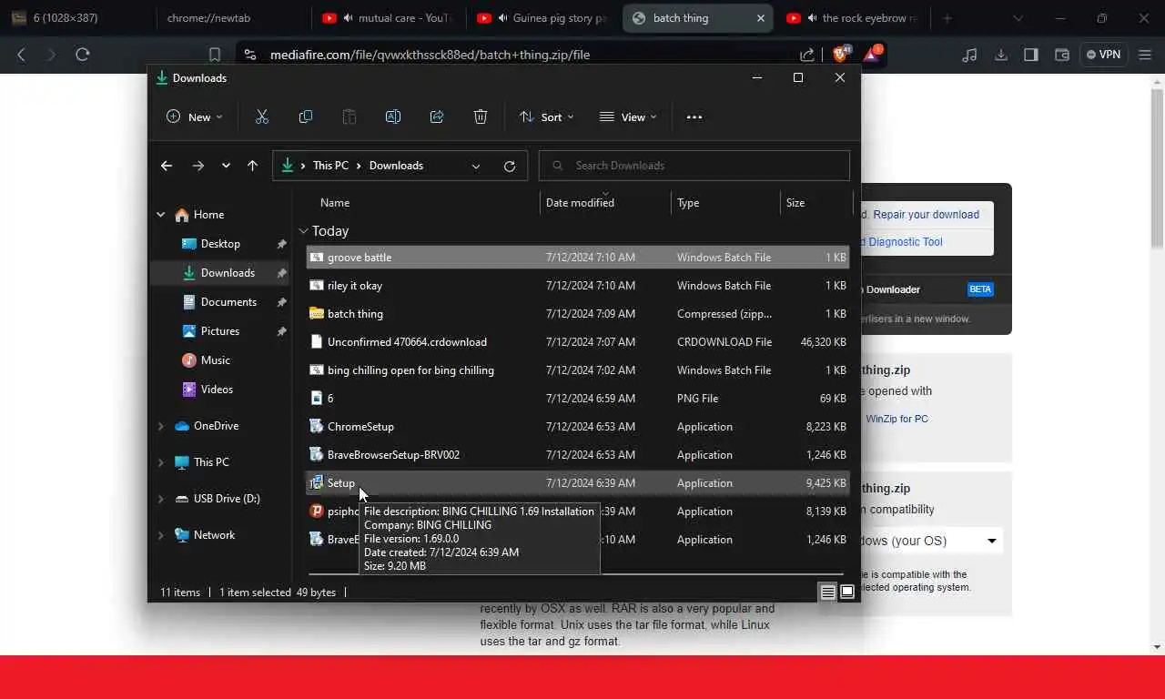Open recent locations dropdown arrow

[226, 166]
